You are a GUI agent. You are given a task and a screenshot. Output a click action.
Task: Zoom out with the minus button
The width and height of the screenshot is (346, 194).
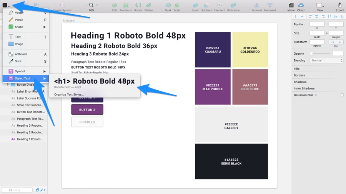tap(86, 5)
